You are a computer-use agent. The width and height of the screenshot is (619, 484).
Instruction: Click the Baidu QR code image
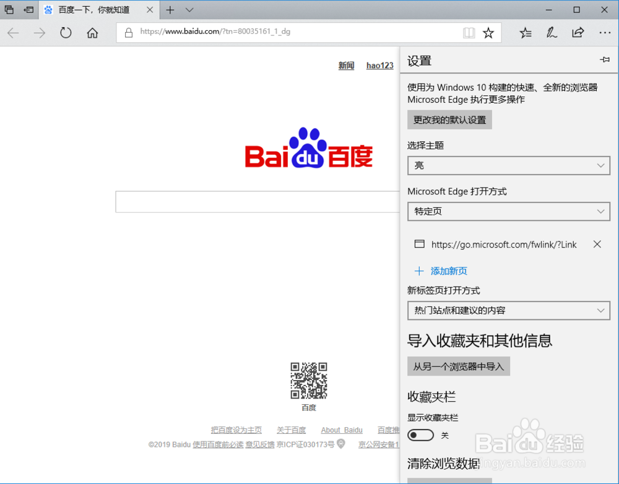tap(309, 381)
